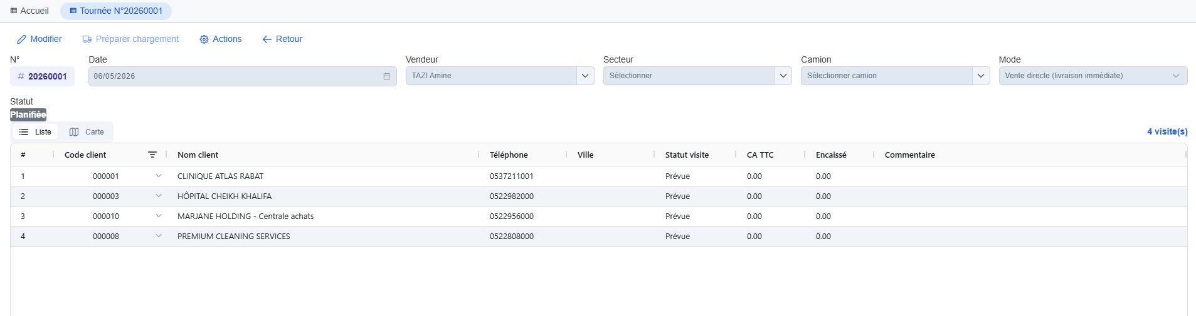Expand the Camion dropdown arrow
1196x316 pixels.
pos(981,76)
